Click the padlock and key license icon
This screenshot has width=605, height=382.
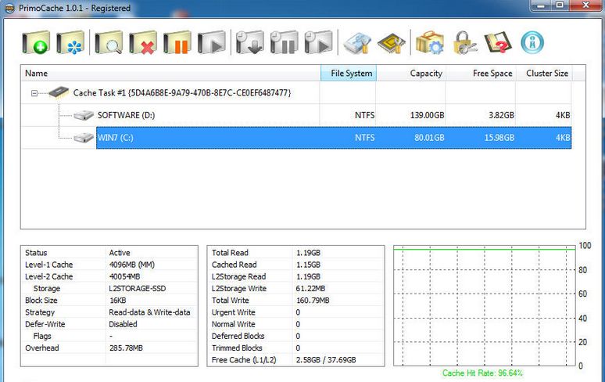(464, 42)
